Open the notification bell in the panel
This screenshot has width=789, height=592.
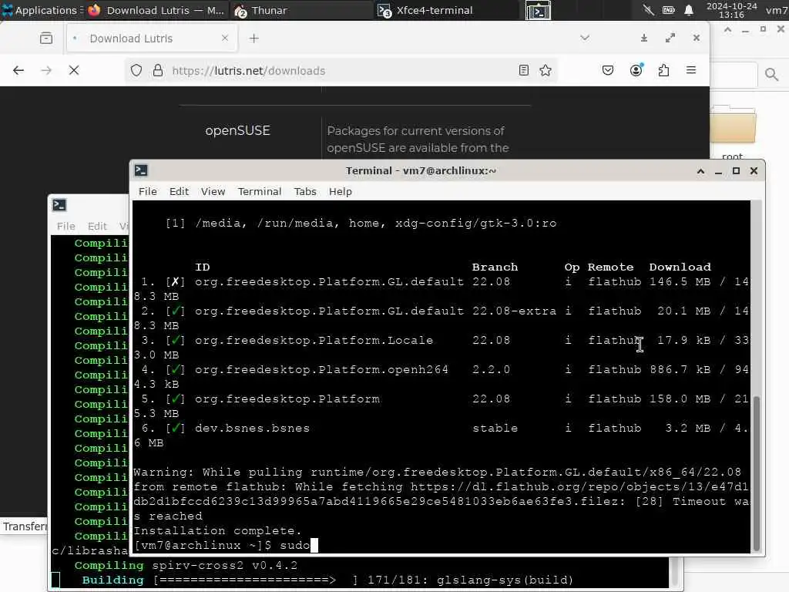point(689,10)
